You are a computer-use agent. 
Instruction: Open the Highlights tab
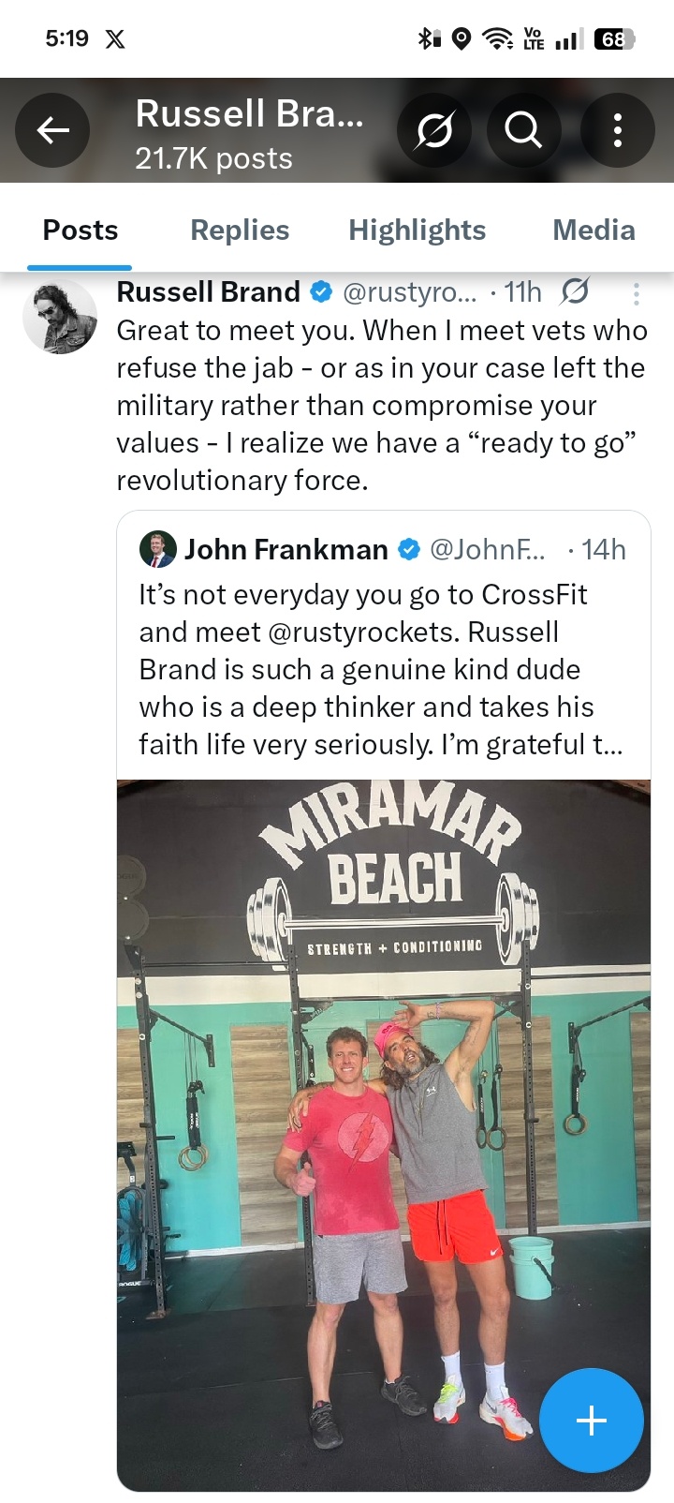[x=417, y=231]
